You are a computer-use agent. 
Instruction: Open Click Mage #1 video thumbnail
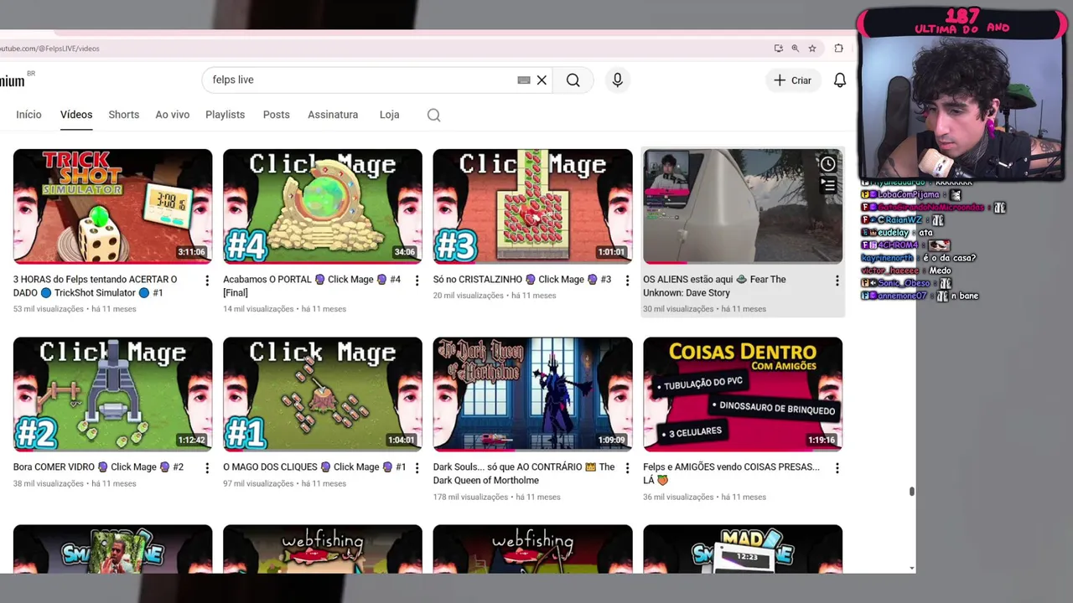pos(323,394)
